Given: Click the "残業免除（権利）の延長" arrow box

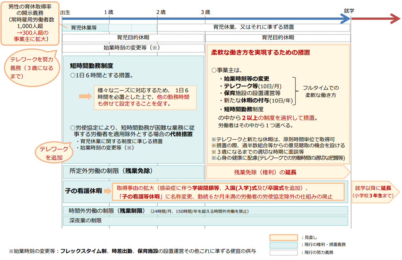Looking at the screenshot, I should click(x=279, y=172).
